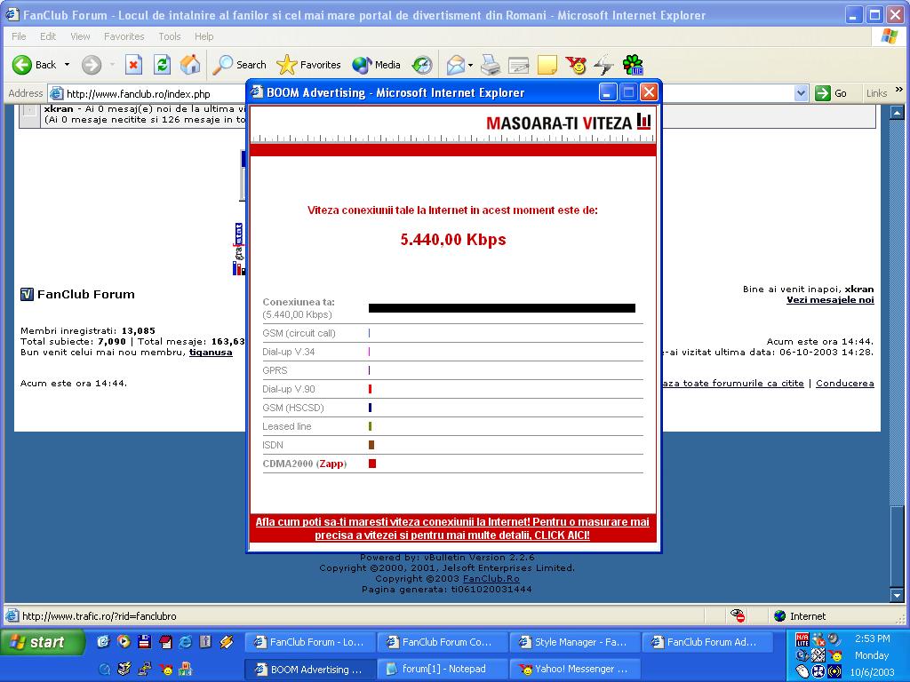Open the yellow Discuss note icon
This screenshot has width=910, height=682.
tap(547, 65)
